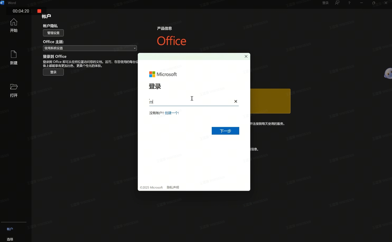This screenshot has width=392, height=242.
Task: Open the folder icon labeled 打开
Action: (x=14, y=87)
